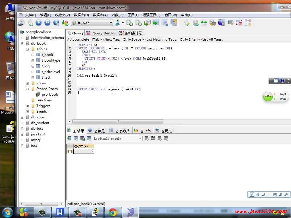291x218 pixels.
Task: Switch to the 架构设计器 tab
Action: 131,33
